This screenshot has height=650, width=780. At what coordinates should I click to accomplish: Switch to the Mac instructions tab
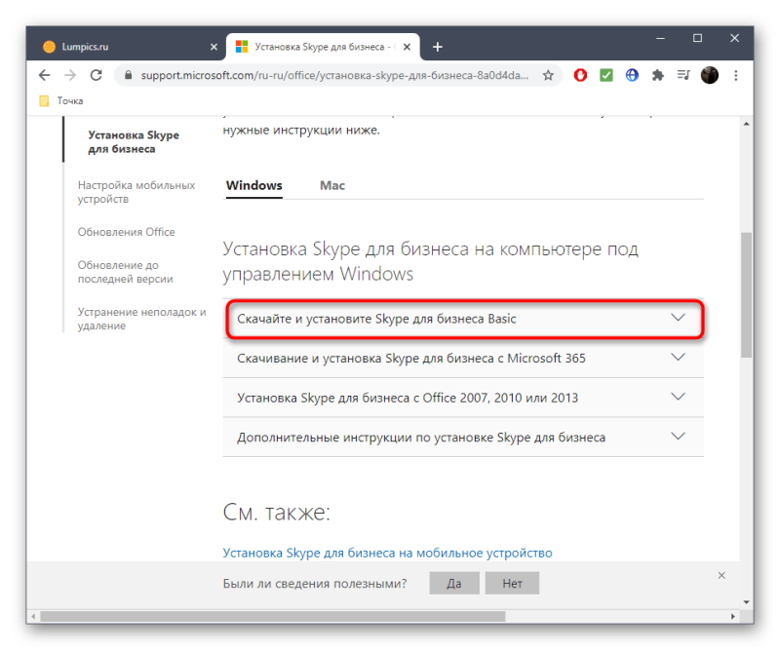(x=332, y=185)
